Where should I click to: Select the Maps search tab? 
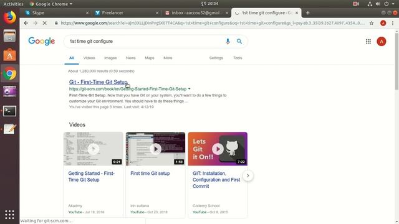(150, 58)
